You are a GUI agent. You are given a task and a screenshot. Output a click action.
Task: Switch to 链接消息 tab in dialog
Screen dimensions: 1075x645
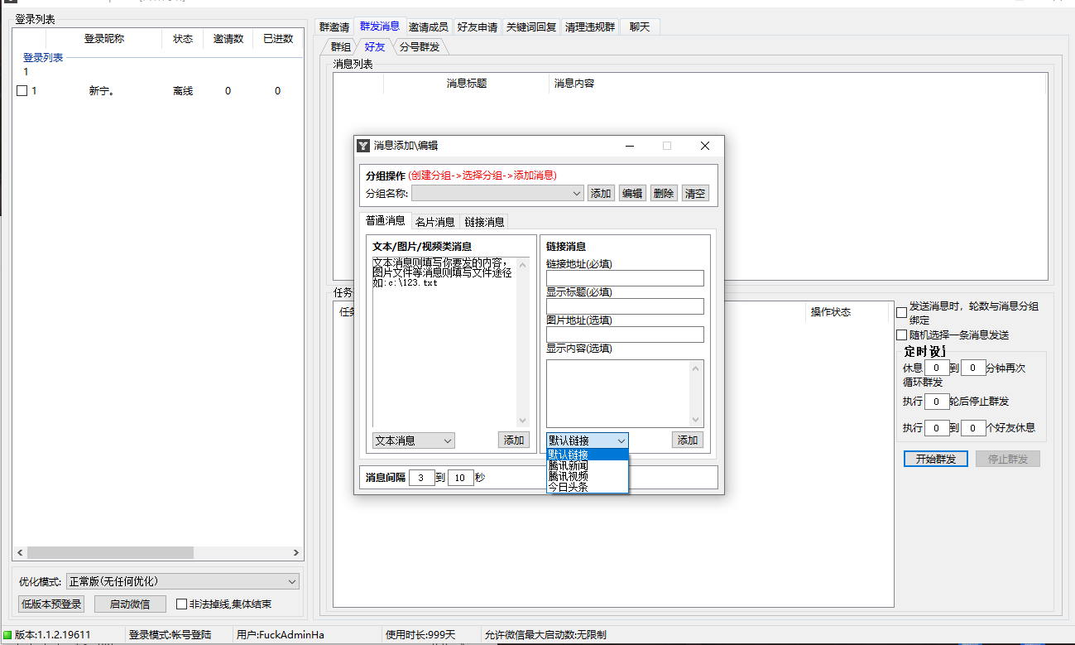[x=484, y=222]
